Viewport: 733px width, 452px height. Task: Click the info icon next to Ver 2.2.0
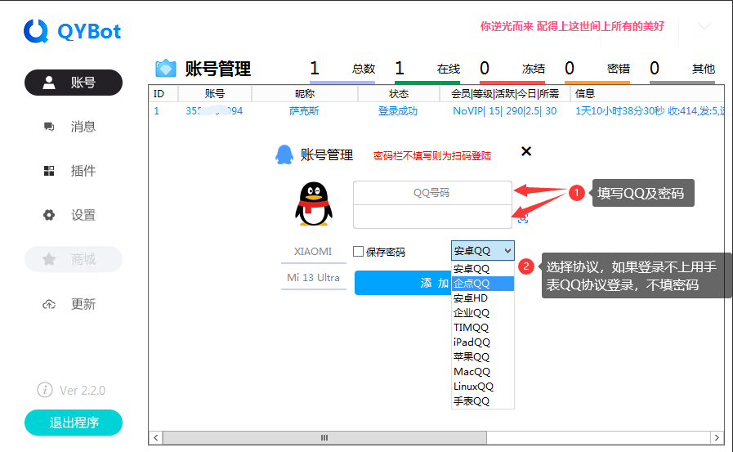click(45, 389)
